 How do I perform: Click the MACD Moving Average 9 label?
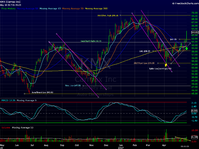click(27, 100)
